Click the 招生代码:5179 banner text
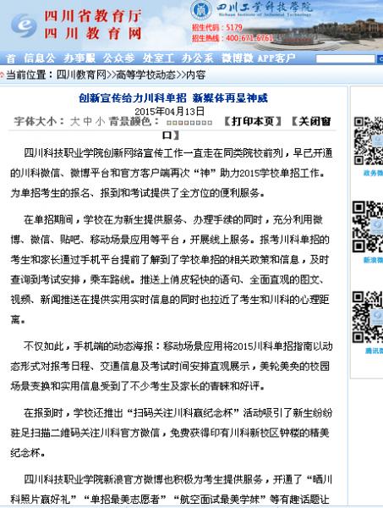The height and width of the screenshot is (508, 383). click(x=217, y=27)
